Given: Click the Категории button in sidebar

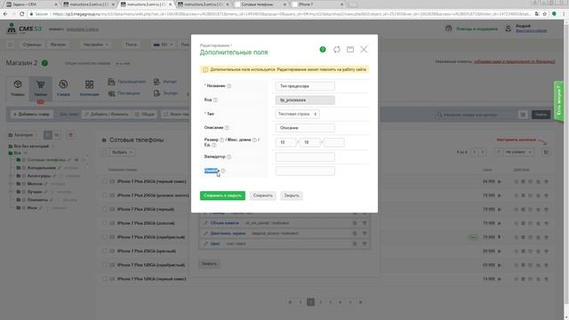Looking at the screenshot, I should pos(21,135).
